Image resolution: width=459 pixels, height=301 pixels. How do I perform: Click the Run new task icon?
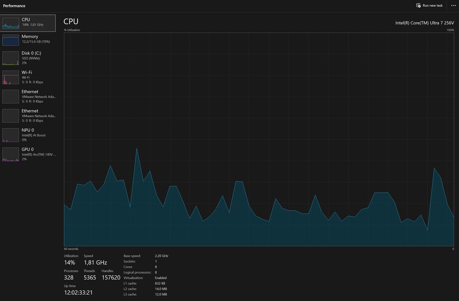tap(418, 6)
